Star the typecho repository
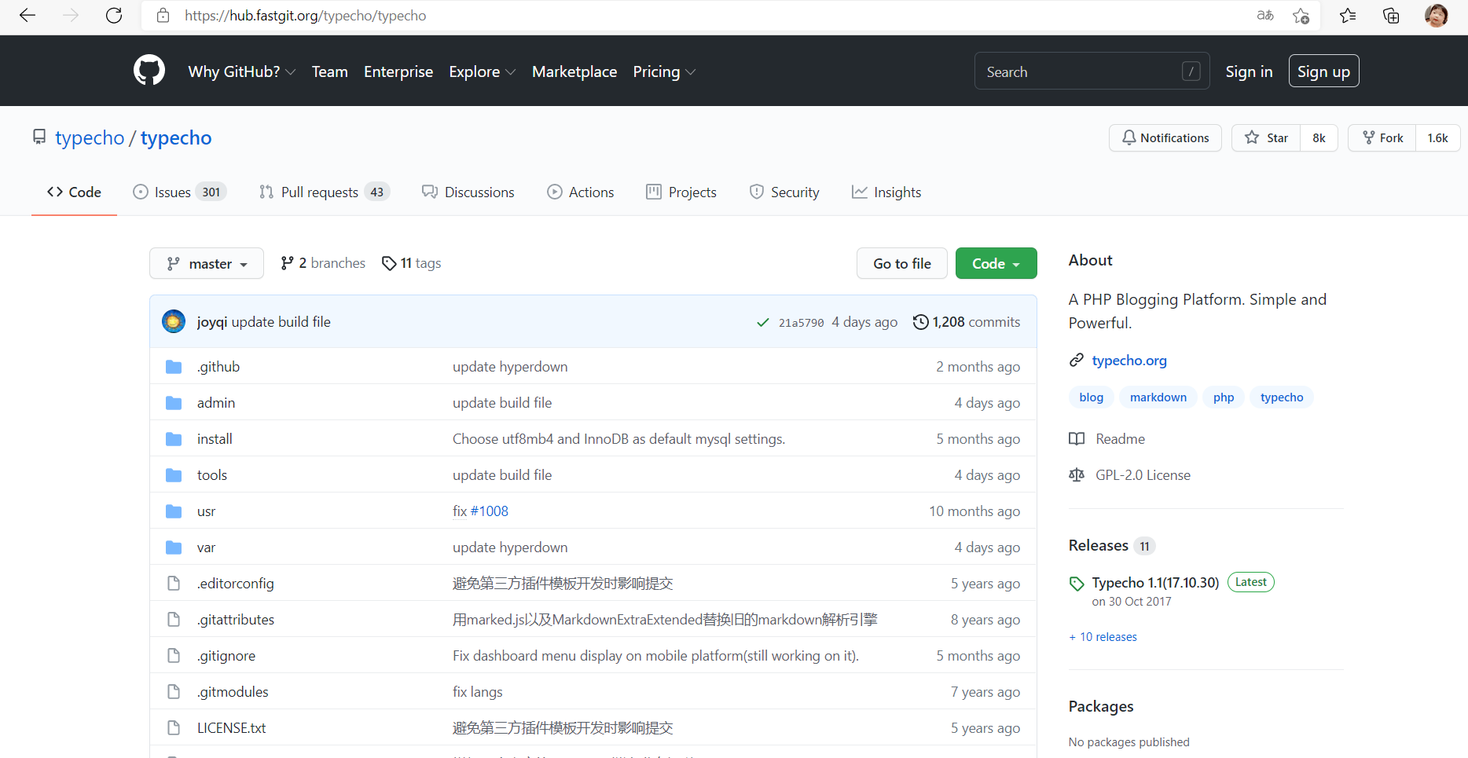This screenshot has width=1468, height=758. click(1266, 138)
